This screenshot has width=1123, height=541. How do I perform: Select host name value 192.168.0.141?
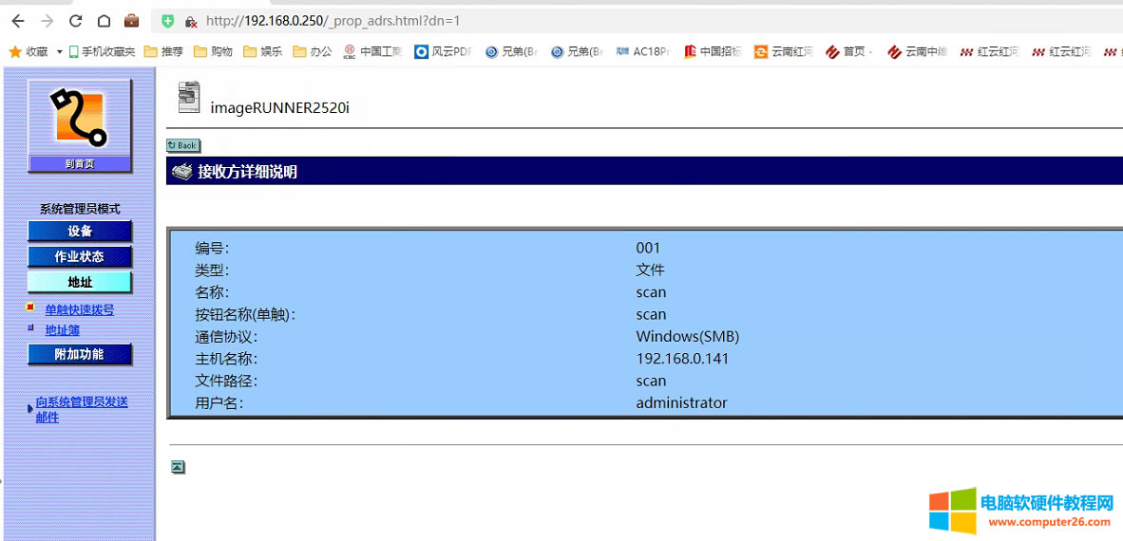(682, 359)
